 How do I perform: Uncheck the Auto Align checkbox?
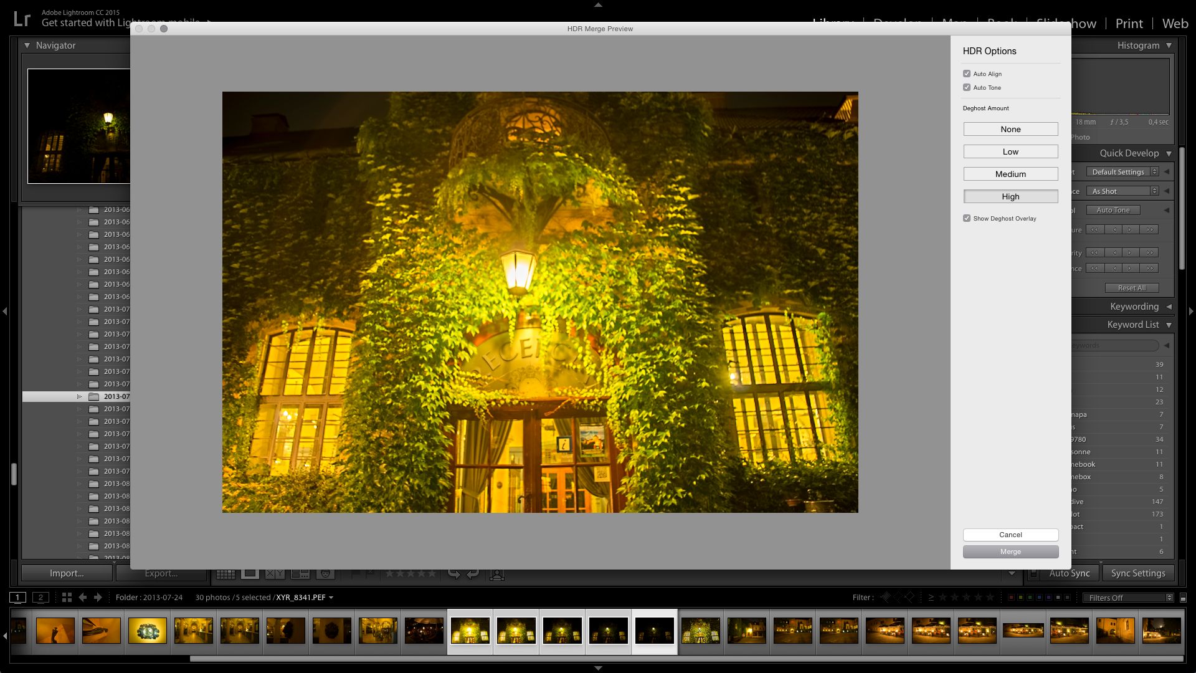967,74
